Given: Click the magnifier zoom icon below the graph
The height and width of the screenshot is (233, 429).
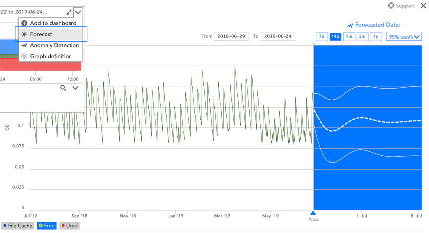Looking at the screenshot, I should click(63, 88).
